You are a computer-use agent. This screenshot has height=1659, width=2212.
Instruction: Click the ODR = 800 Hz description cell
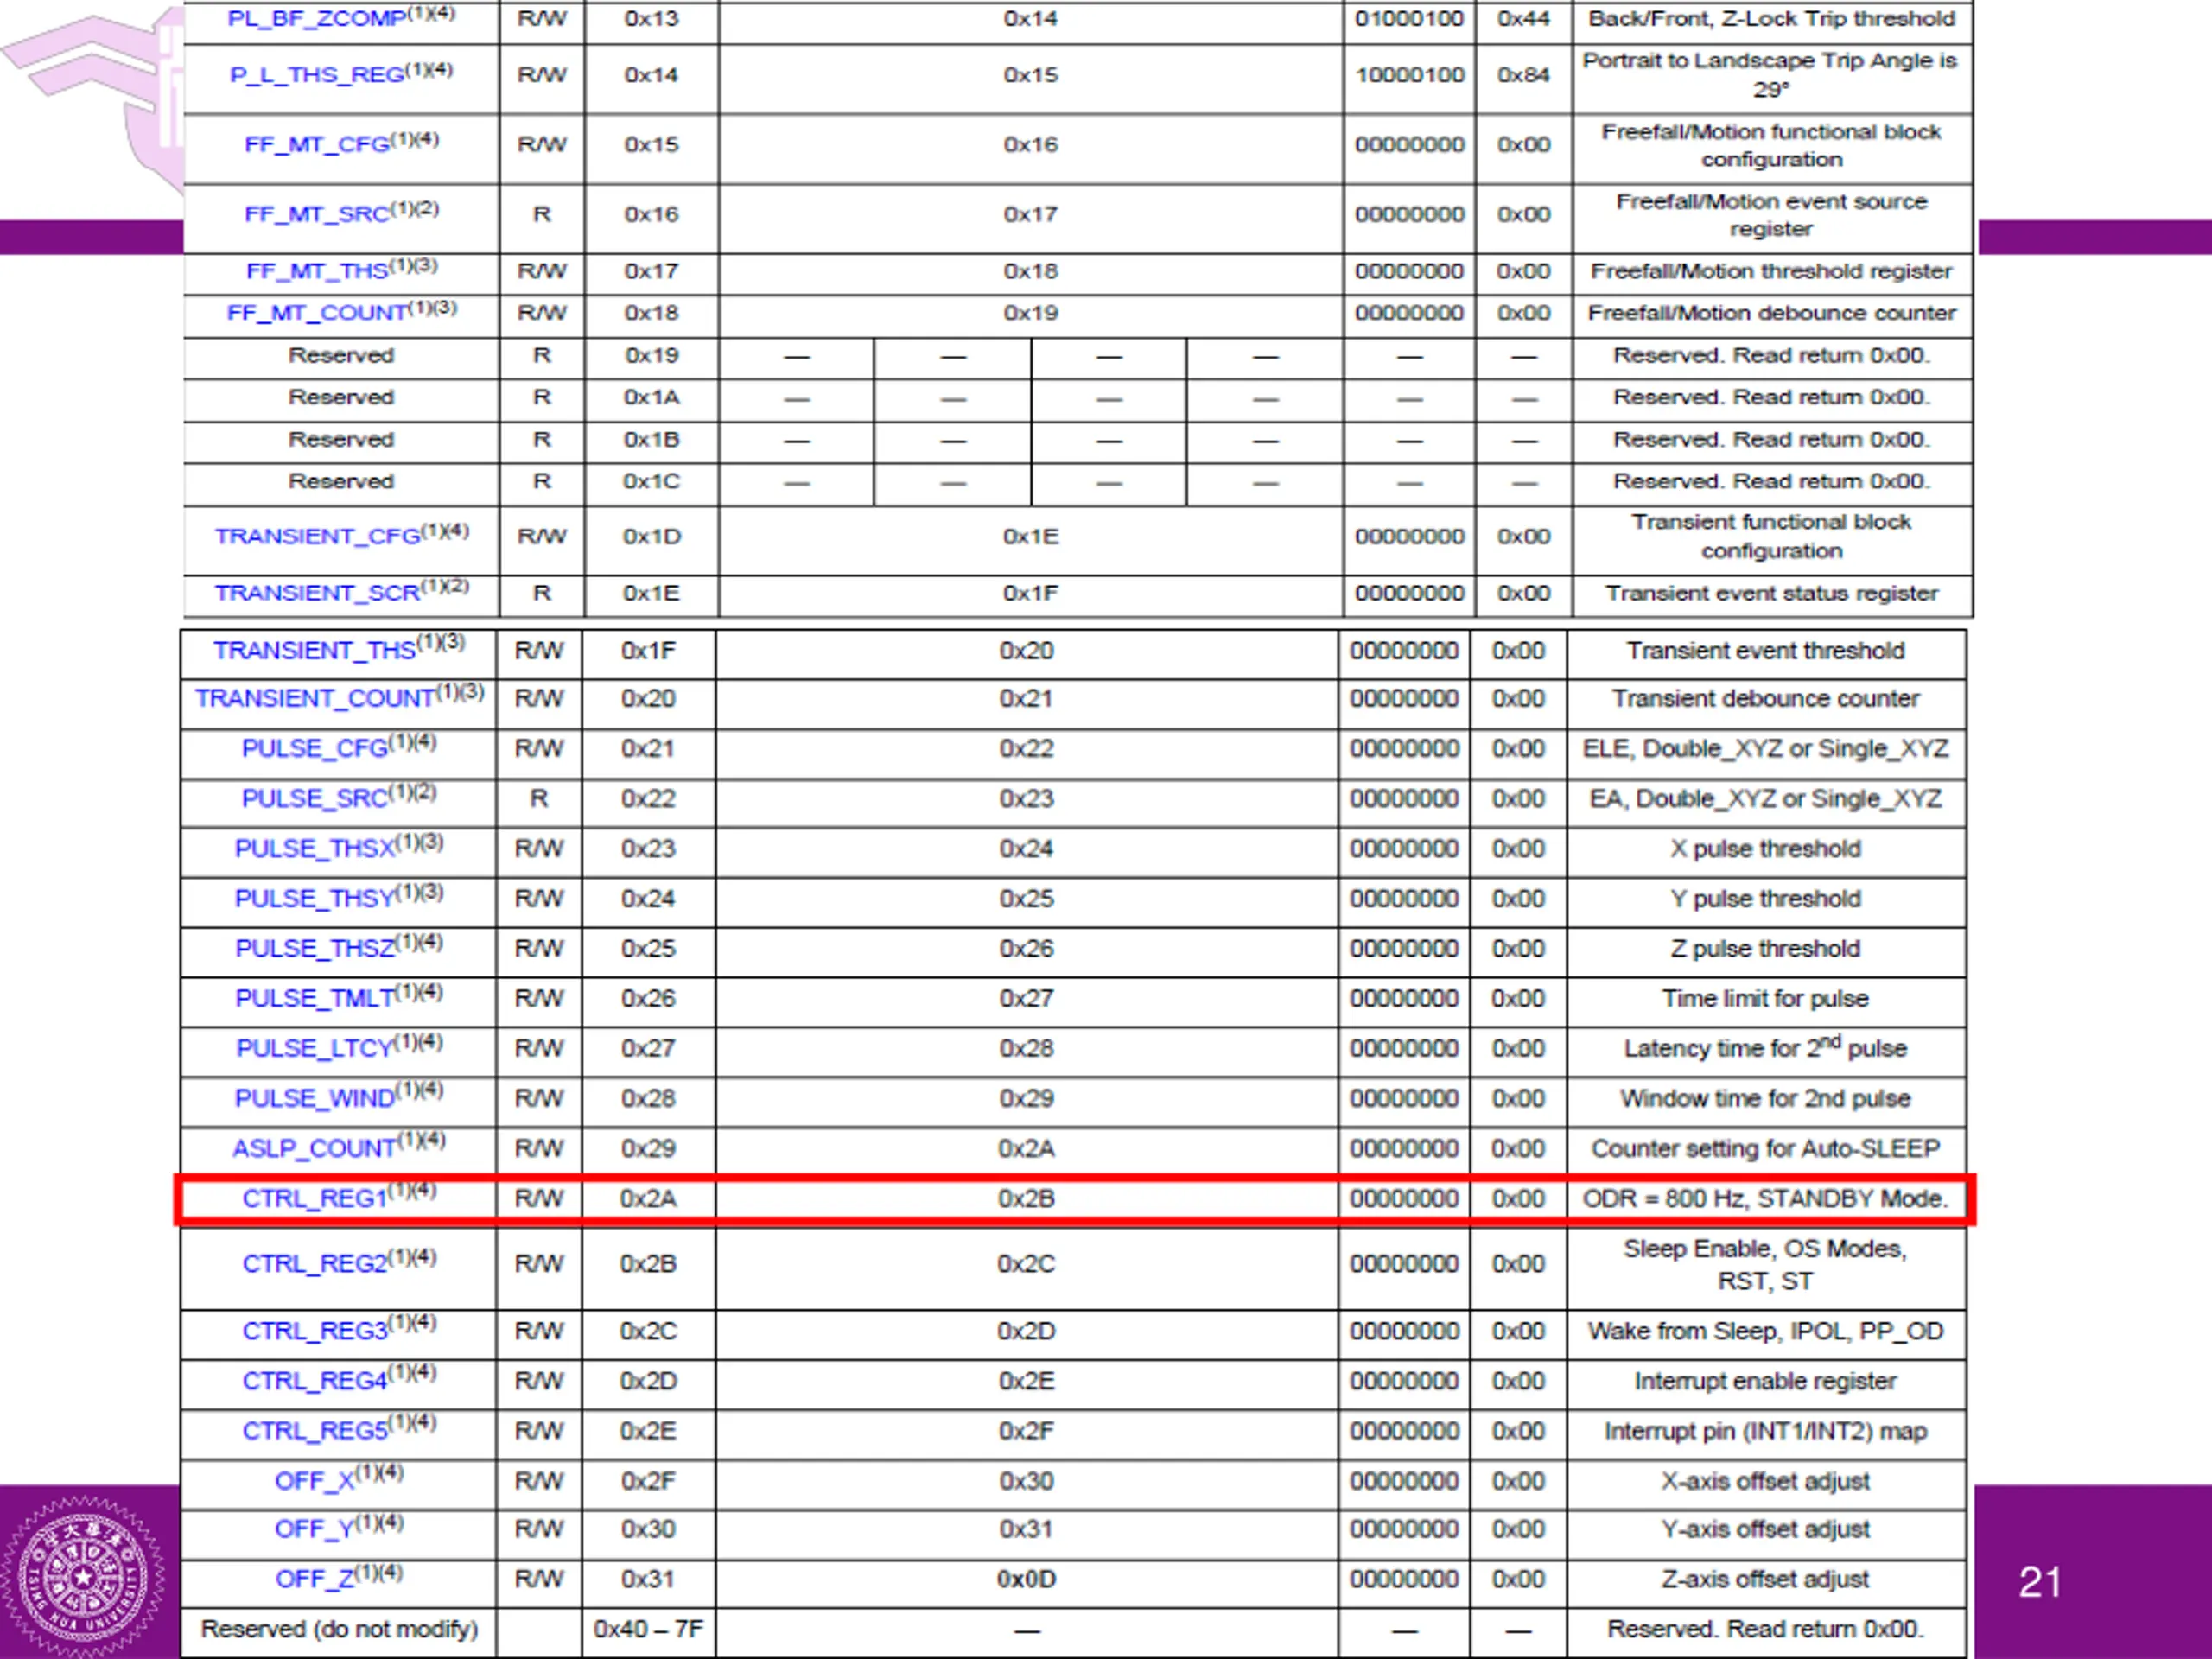click(1766, 1198)
